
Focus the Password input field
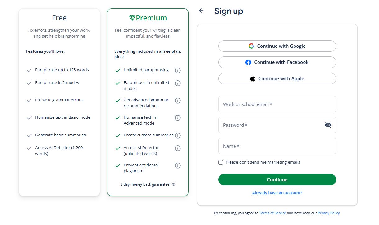point(270,125)
